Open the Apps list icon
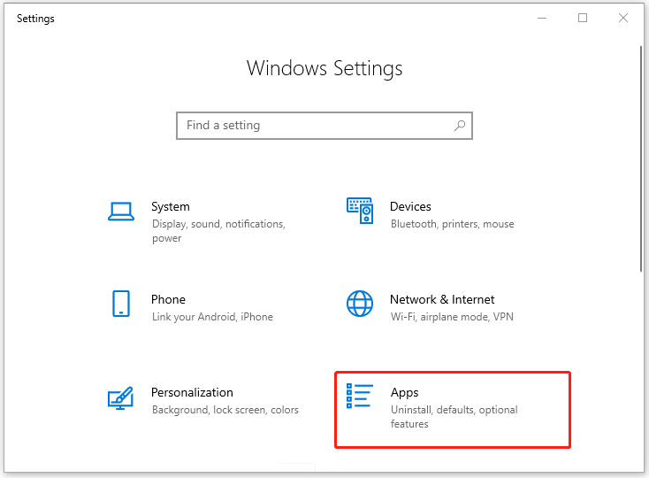The width and height of the screenshot is (649, 478). [x=359, y=396]
